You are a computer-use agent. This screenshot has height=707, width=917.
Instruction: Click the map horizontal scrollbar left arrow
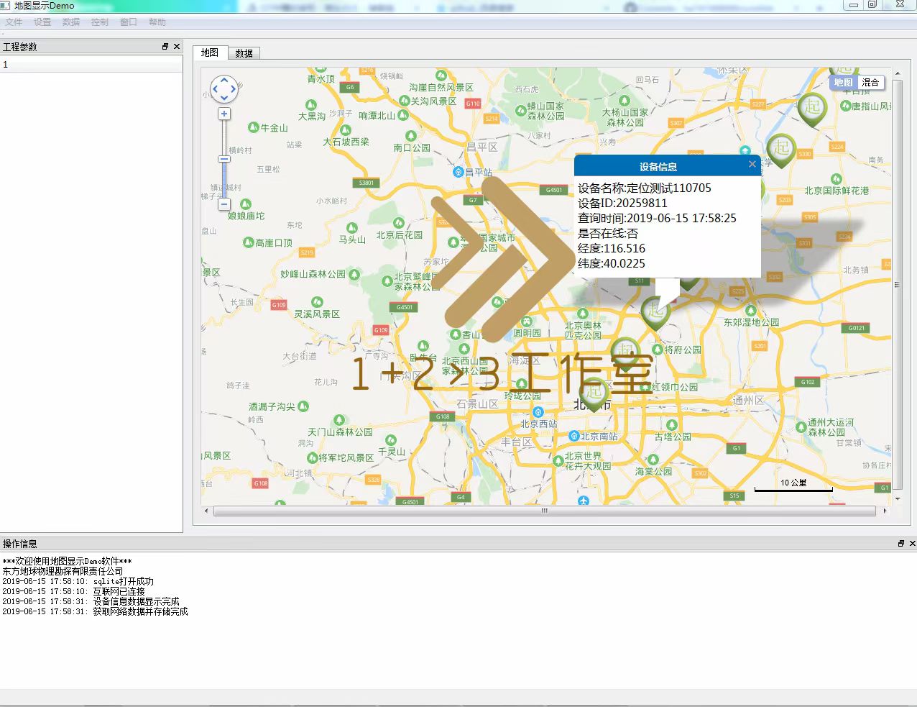[207, 511]
